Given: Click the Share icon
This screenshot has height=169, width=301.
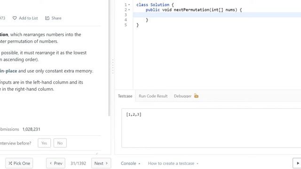Looking at the screenshot, I should [47, 18].
